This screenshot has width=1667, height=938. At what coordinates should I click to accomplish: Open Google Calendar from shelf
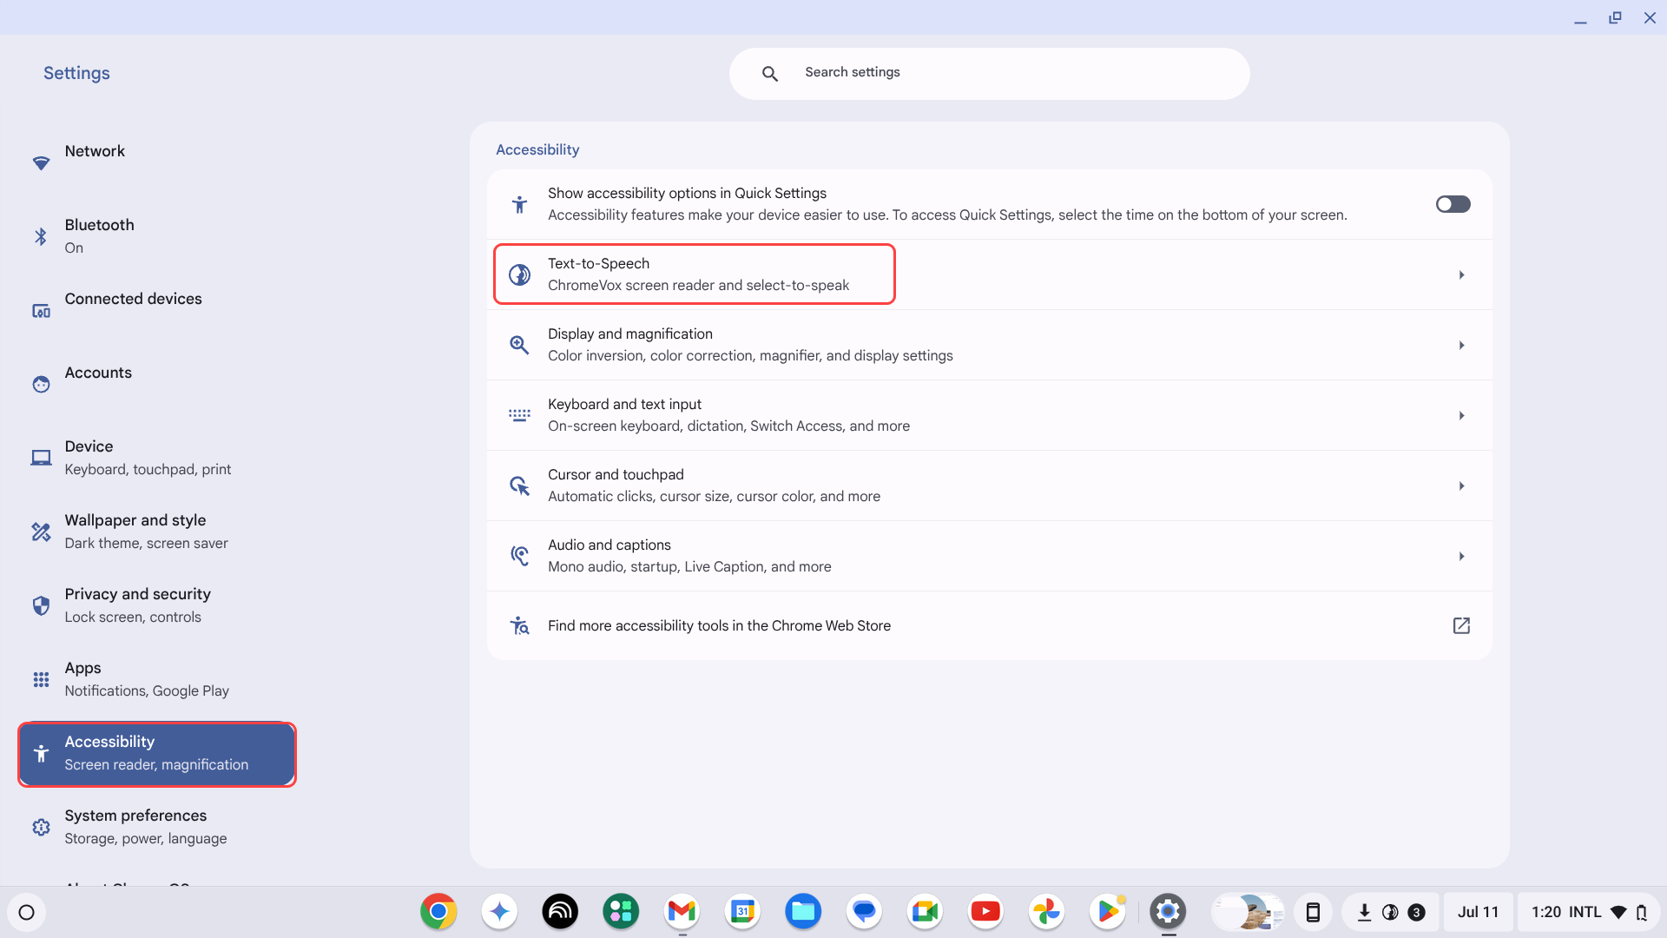click(742, 911)
